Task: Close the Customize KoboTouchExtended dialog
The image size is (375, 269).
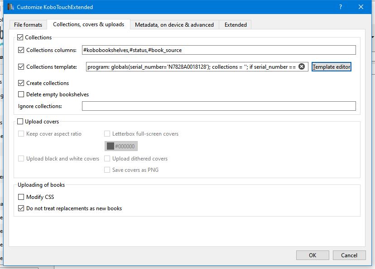Action: click(361, 7)
